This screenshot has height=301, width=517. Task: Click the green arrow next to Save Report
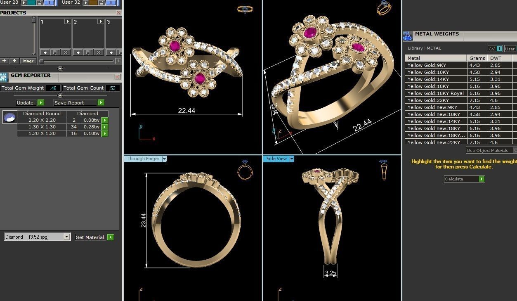point(101,103)
